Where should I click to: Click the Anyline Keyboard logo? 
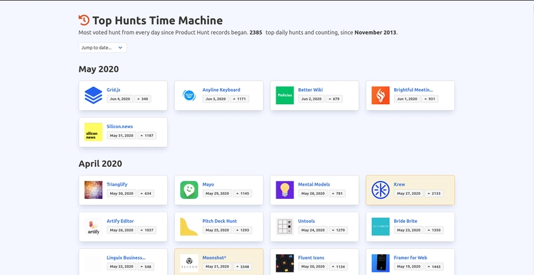pos(189,95)
